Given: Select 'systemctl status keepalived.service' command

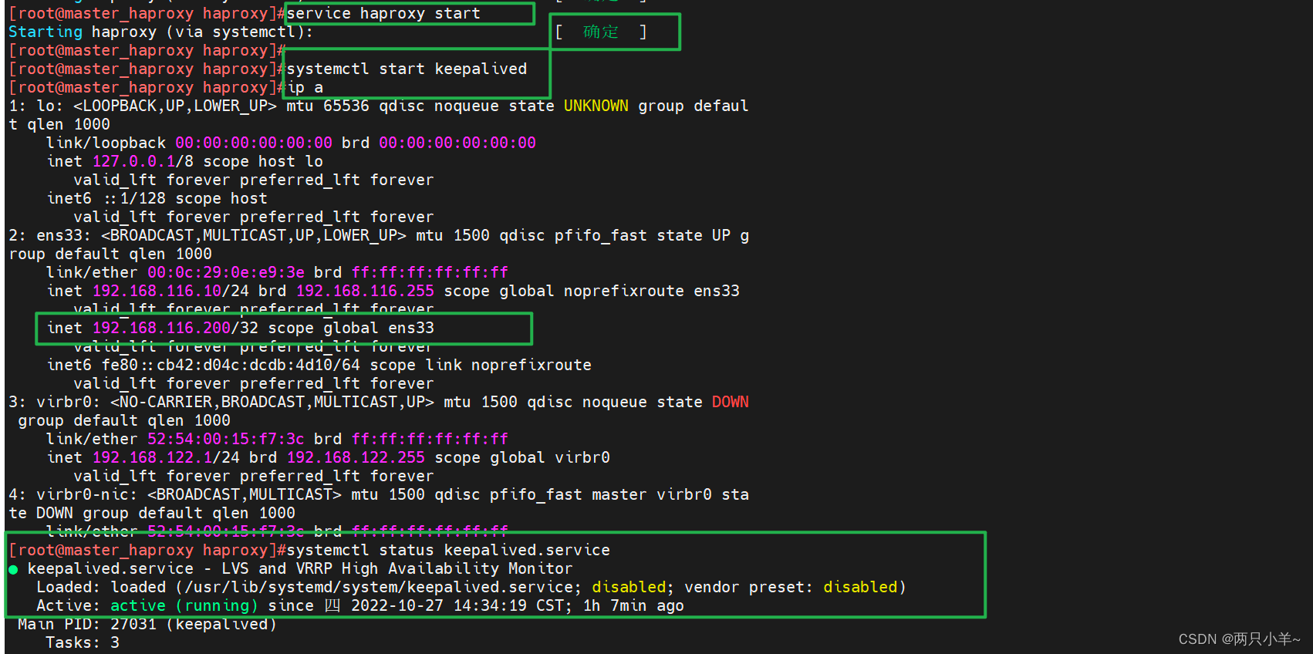Looking at the screenshot, I should (x=448, y=550).
